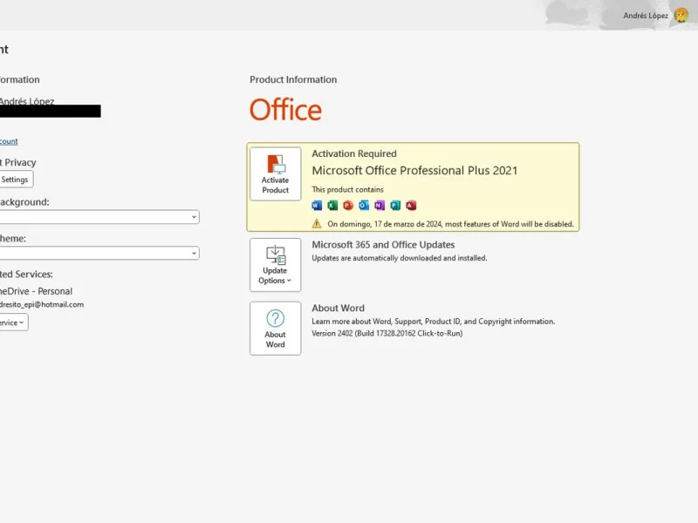Click the Word app icon under This product contains

pyautogui.click(x=317, y=205)
